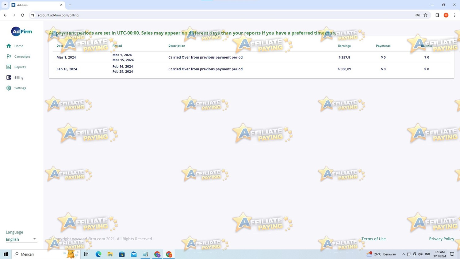Show hidden system tray icons
Viewport: 460px width, 259px height.
click(403, 254)
